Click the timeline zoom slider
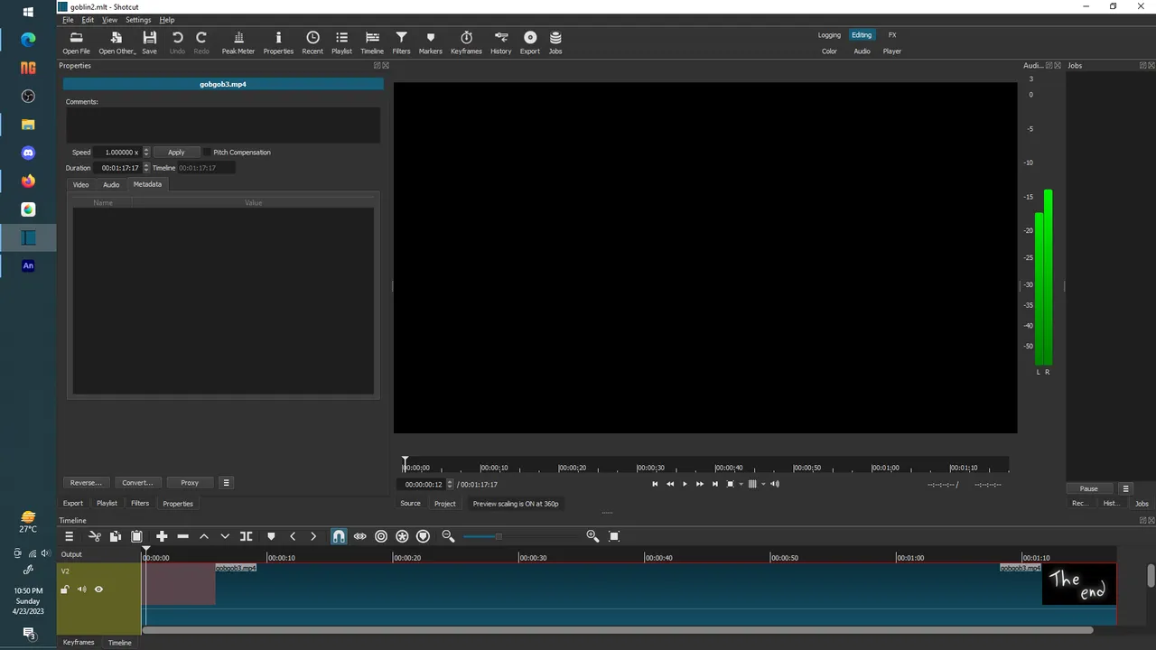This screenshot has height=650, width=1156. [521, 536]
